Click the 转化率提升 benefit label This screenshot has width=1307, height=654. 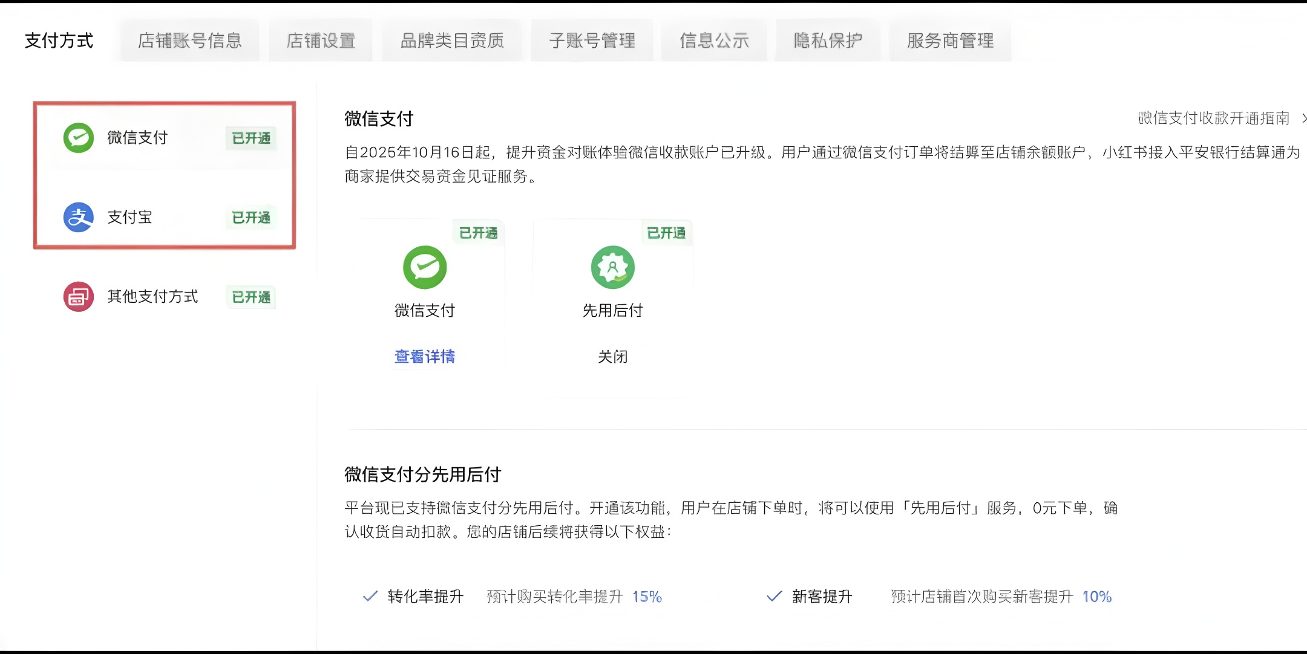click(x=425, y=597)
